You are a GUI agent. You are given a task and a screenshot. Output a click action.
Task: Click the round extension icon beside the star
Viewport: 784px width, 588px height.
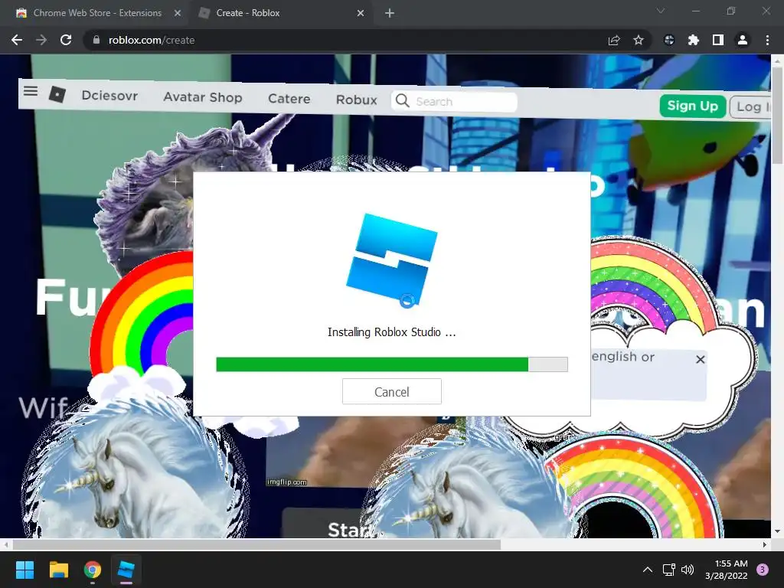click(669, 40)
